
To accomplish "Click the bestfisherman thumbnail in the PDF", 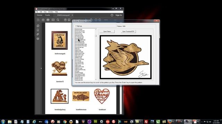I will pos(81,96).
